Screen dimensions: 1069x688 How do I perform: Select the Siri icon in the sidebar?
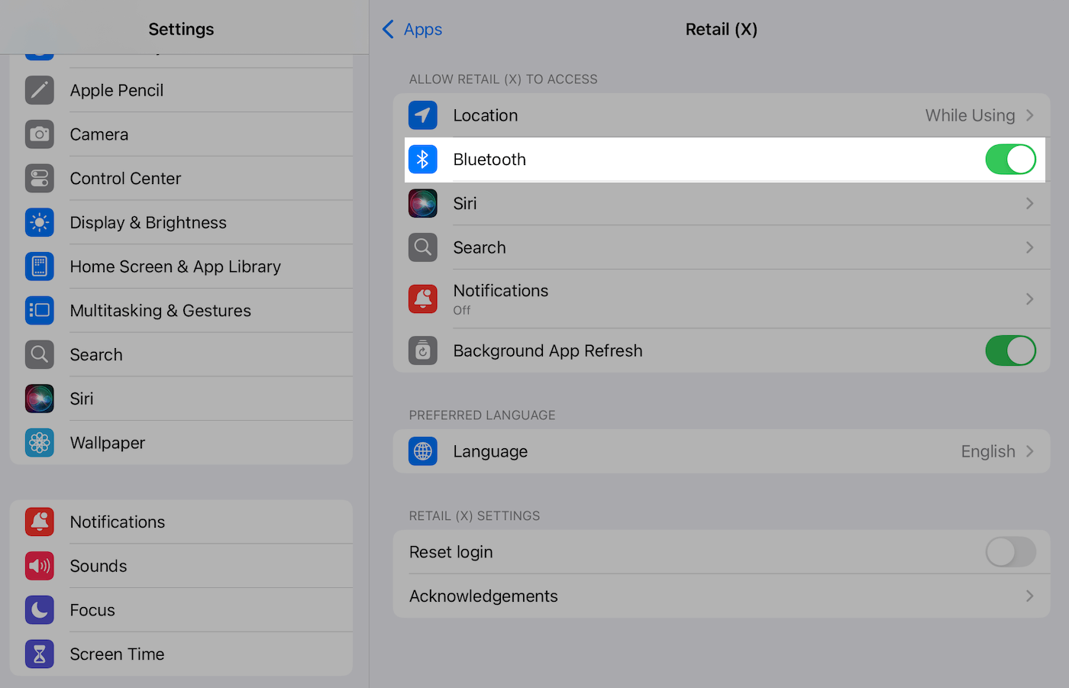pos(39,398)
